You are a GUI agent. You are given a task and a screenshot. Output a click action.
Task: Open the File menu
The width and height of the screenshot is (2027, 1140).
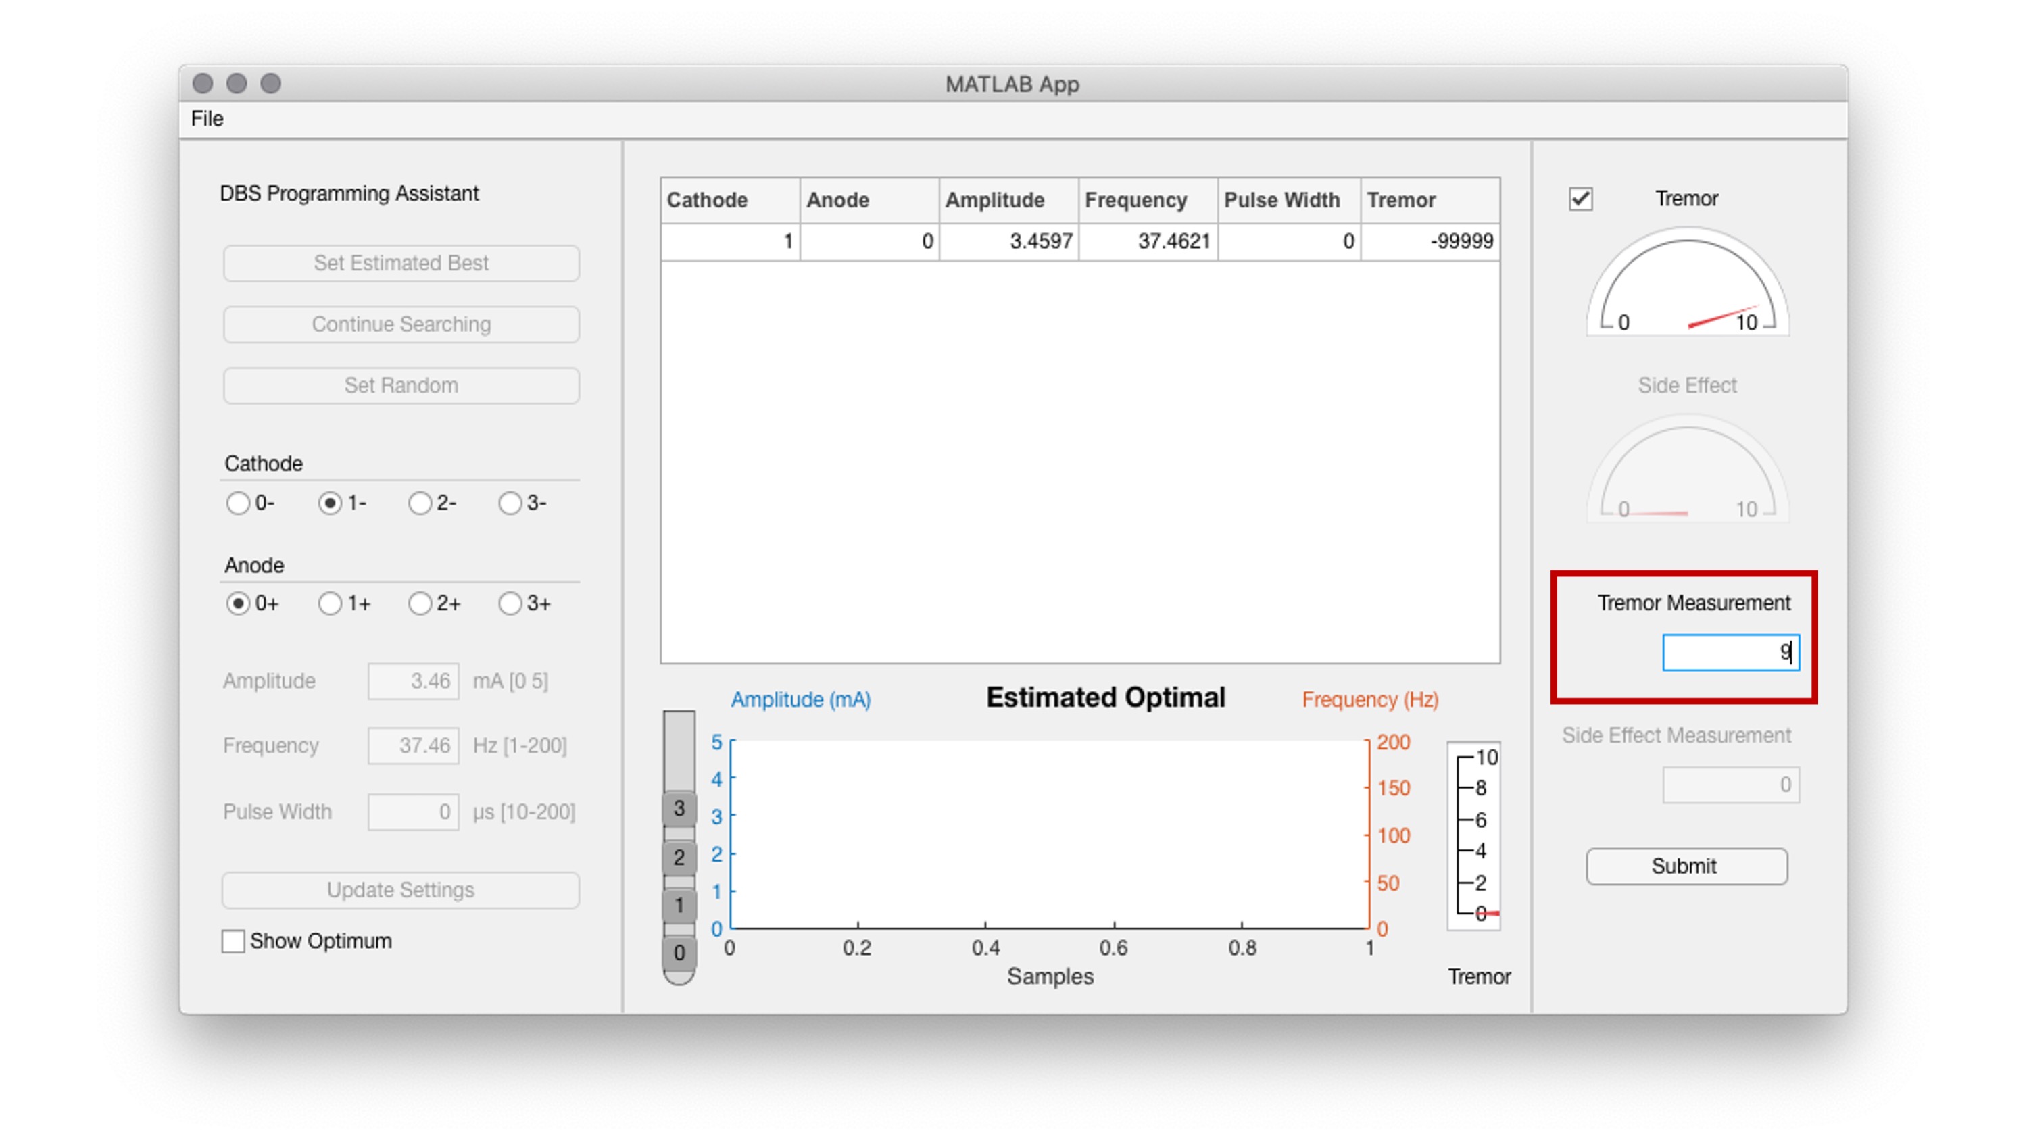coord(206,119)
